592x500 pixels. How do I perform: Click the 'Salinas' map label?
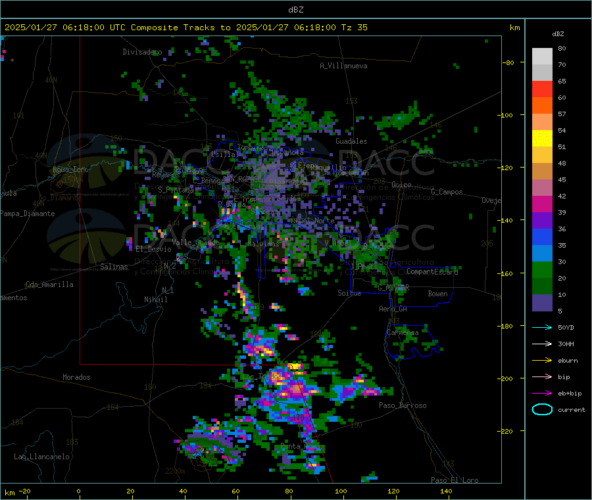coord(114,267)
